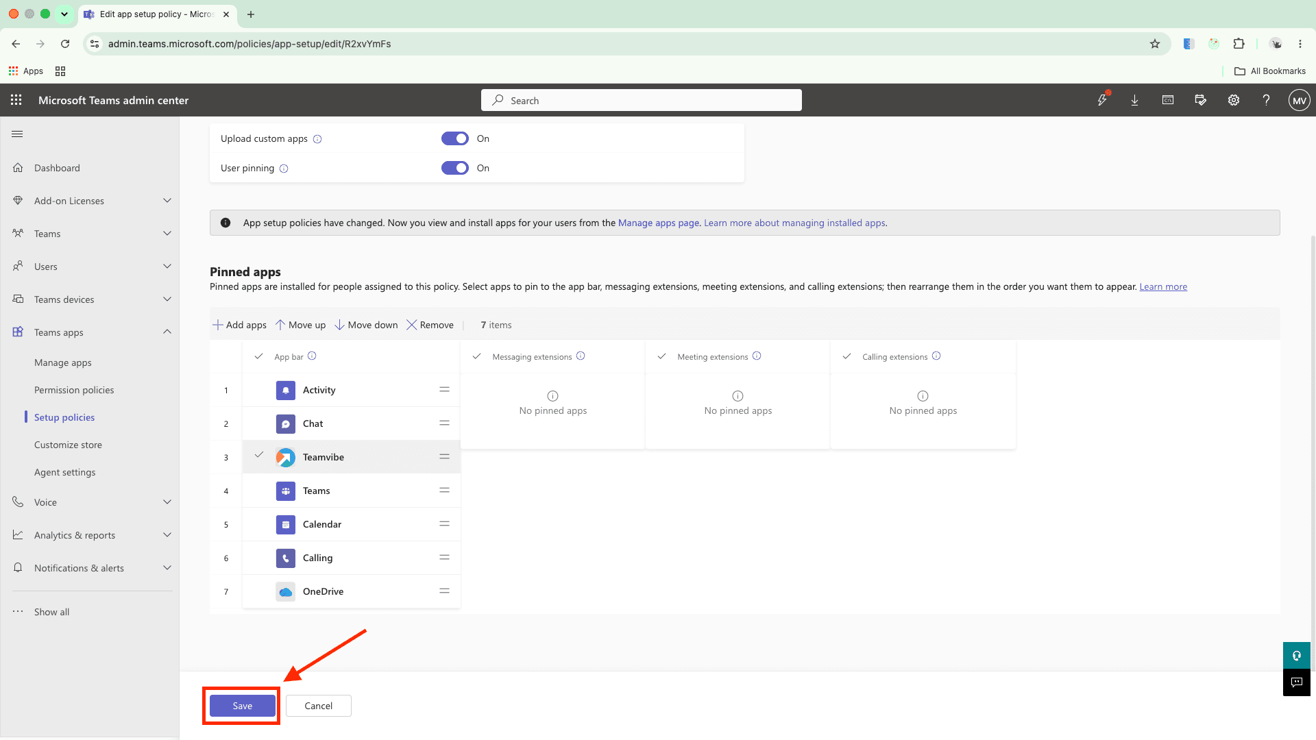This screenshot has width=1316, height=740.
Task: Open Manage apps in sidebar
Action: click(x=63, y=363)
